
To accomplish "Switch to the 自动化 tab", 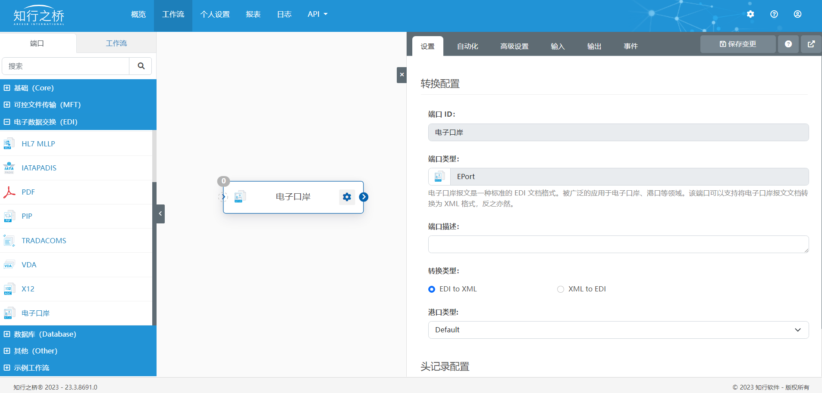I will coord(467,46).
